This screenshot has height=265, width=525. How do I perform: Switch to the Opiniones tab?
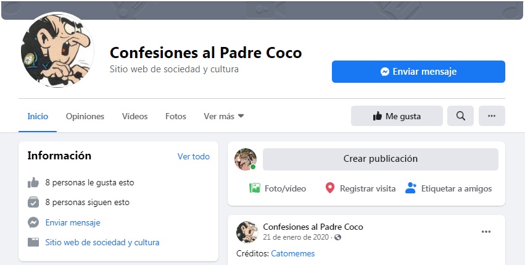tap(85, 116)
